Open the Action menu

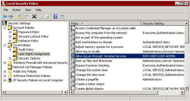pos(17,10)
